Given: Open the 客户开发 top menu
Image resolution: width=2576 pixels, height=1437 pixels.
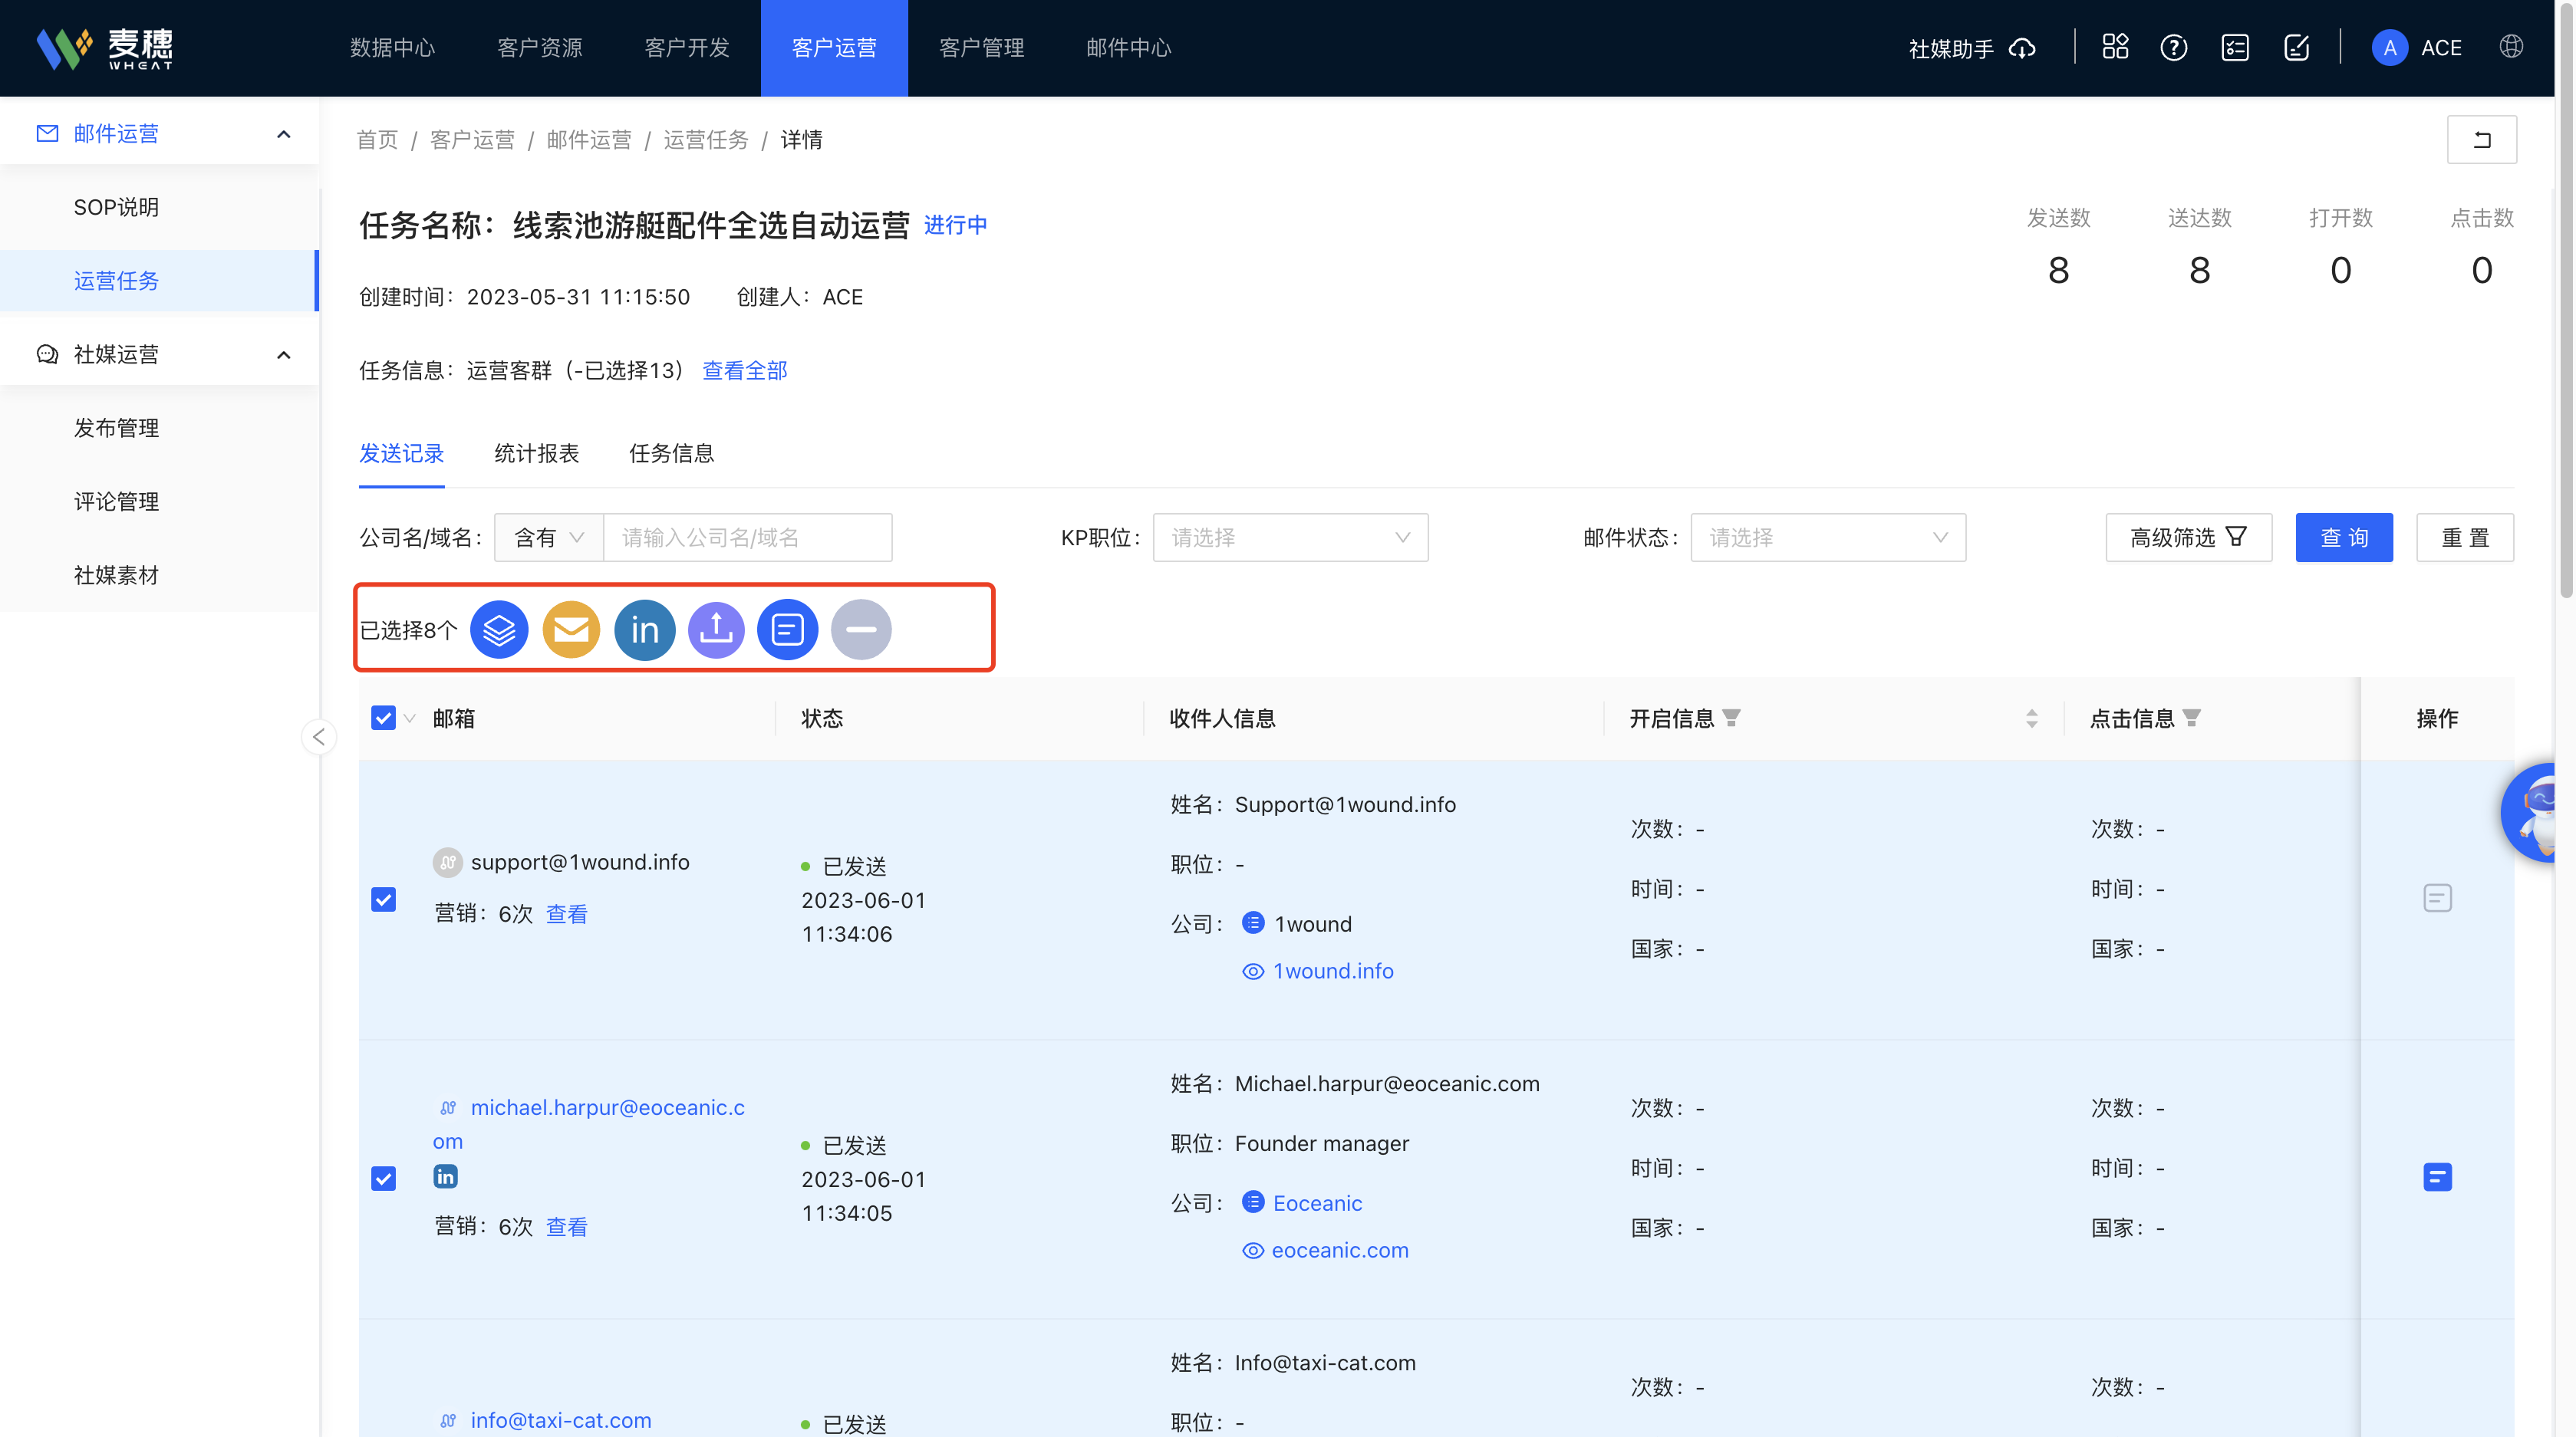Looking at the screenshot, I should pos(687,48).
